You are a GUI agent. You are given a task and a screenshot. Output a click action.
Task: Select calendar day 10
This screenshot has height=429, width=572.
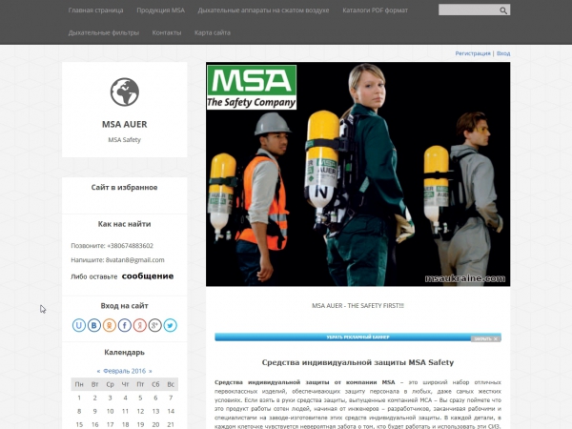pos(110,411)
